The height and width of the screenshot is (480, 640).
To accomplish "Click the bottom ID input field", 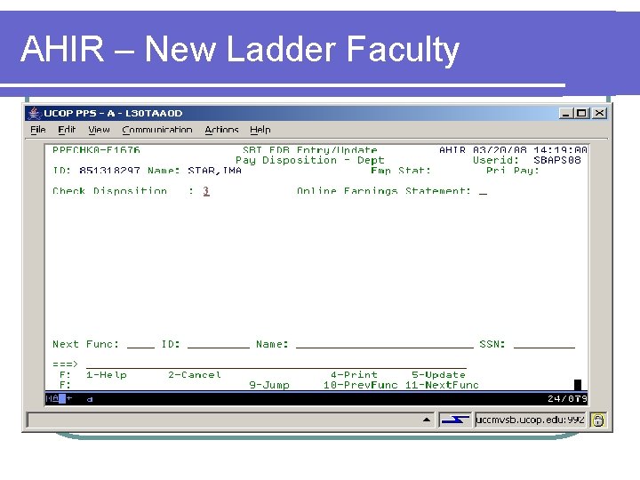I will pos(219,345).
